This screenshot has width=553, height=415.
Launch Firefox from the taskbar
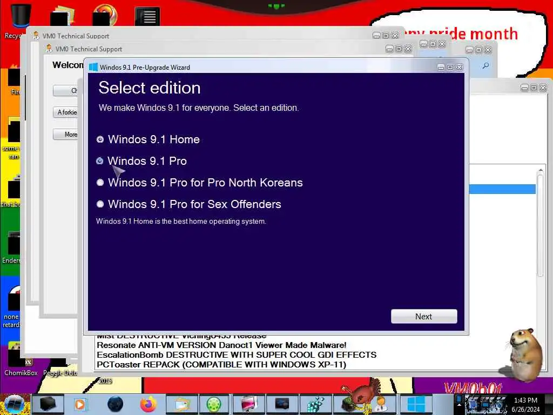(149, 404)
